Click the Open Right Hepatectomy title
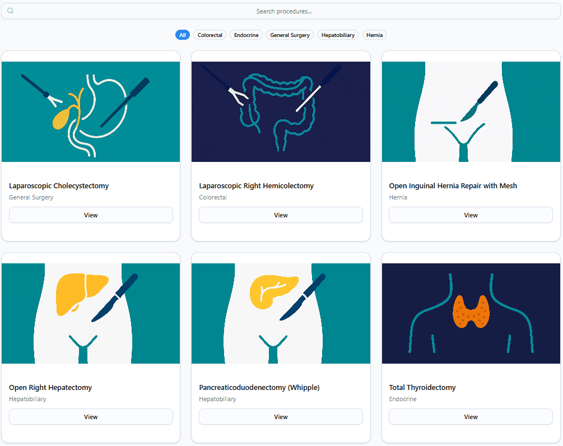The width and height of the screenshot is (563, 446). click(x=50, y=387)
